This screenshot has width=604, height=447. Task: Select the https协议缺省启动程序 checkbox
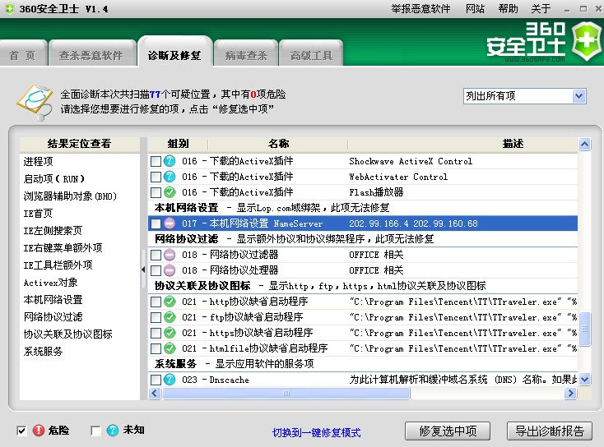coord(156,333)
